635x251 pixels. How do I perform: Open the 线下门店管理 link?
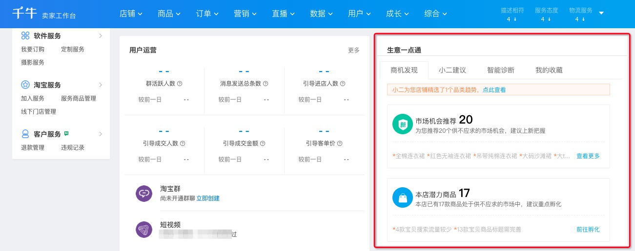[x=39, y=111]
